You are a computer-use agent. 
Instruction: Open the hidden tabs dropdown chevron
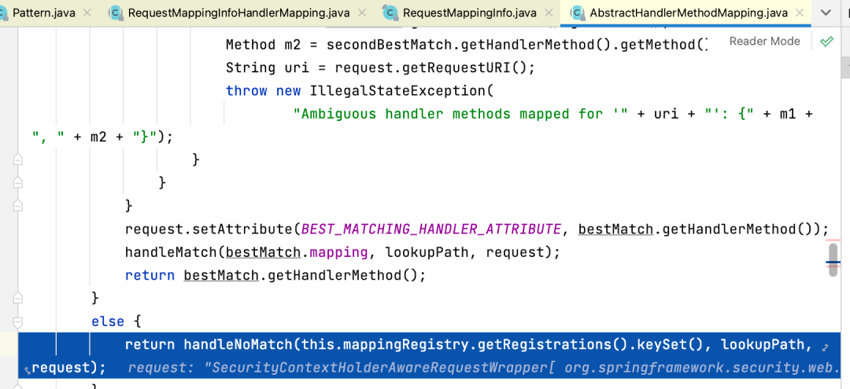click(826, 13)
